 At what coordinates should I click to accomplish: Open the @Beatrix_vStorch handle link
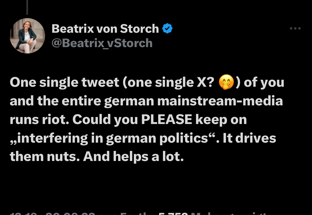102,43
